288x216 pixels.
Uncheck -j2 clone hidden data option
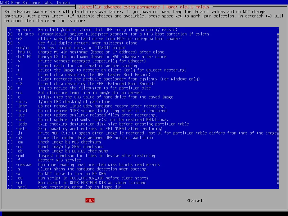click(x=10, y=138)
